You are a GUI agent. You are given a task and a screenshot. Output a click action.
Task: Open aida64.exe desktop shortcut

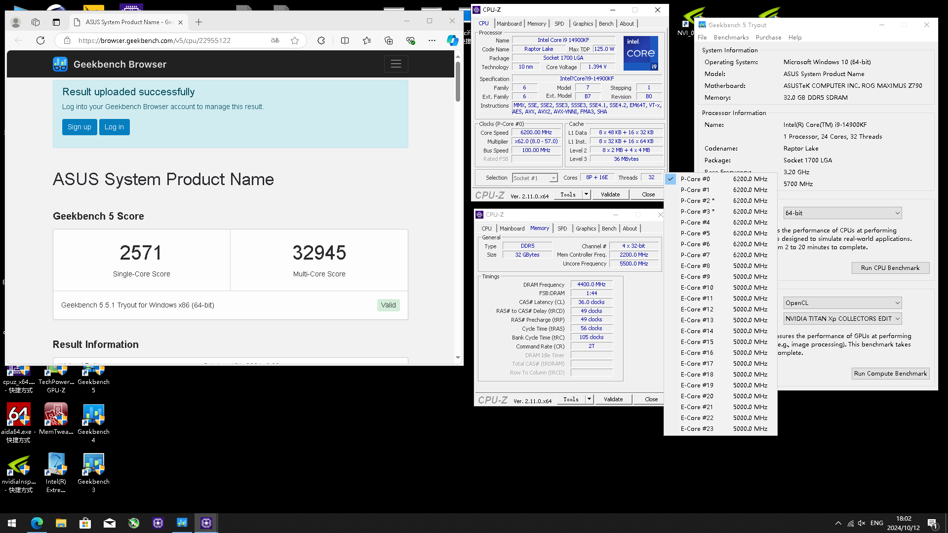18,423
